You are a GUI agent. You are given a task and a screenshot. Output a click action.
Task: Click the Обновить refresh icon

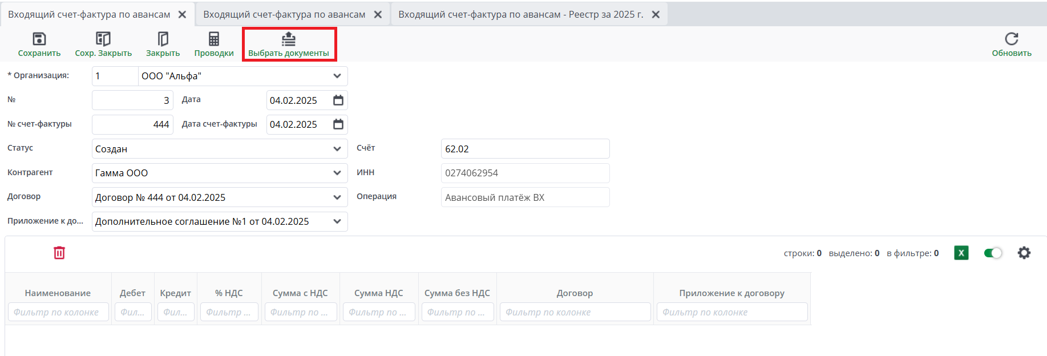coord(1011,39)
